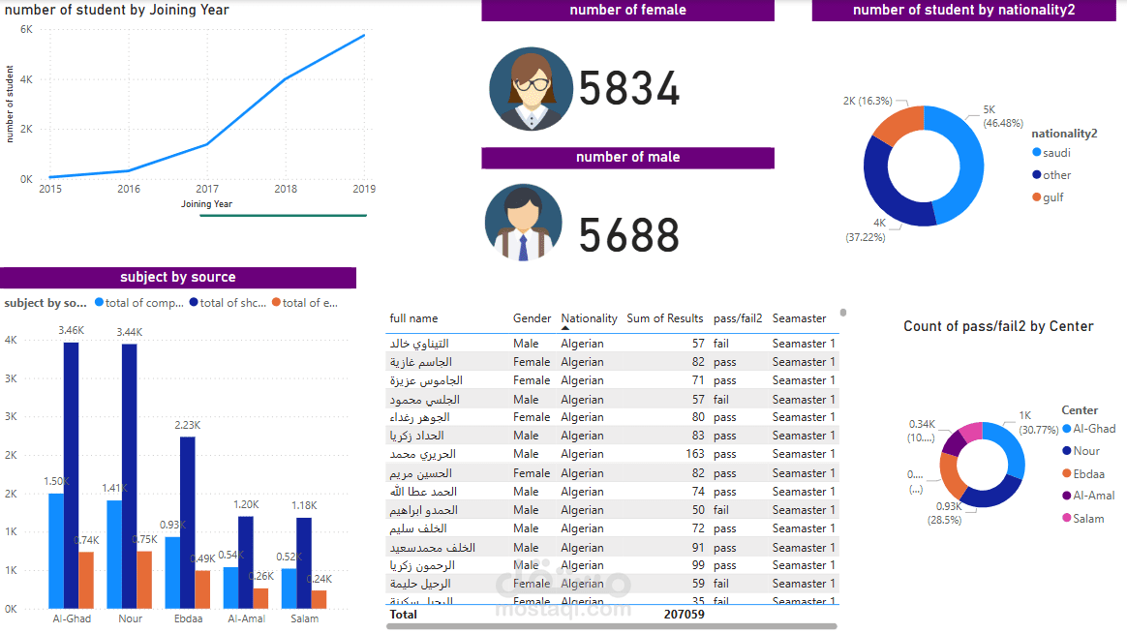Viewport: 1127px width, 633px height.
Task: Click Ebdaa orange 0.49K bar
Action: (x=202, y=589)
